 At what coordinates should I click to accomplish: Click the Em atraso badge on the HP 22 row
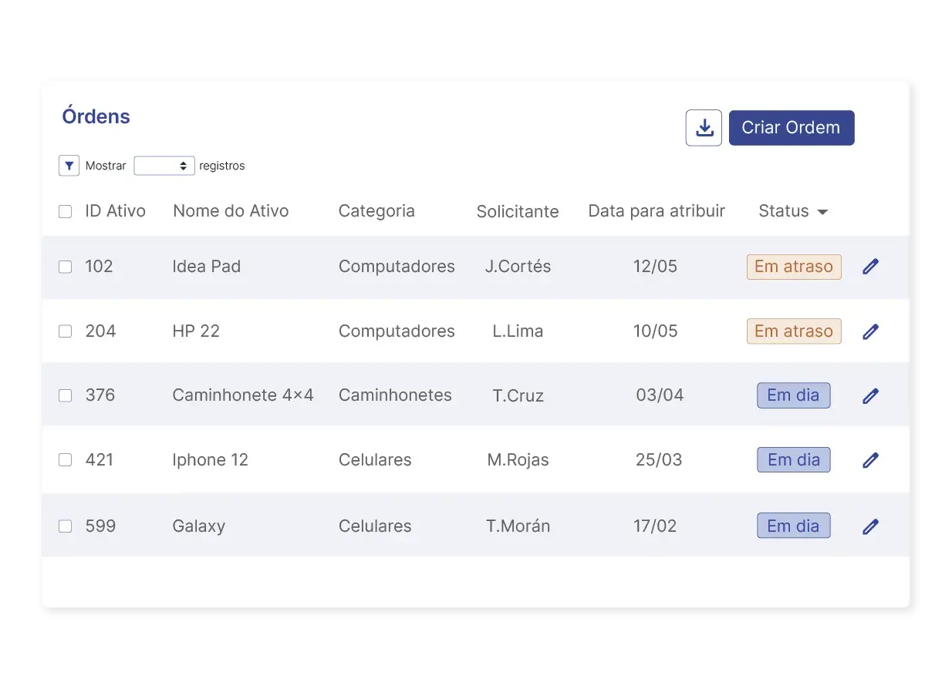pos(793,331)
